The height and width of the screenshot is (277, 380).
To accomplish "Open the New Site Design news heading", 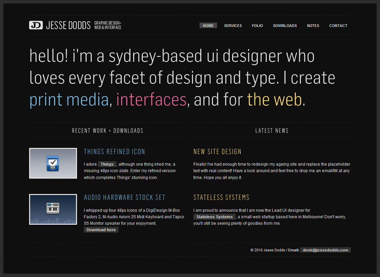I will [x=217, y=152].
